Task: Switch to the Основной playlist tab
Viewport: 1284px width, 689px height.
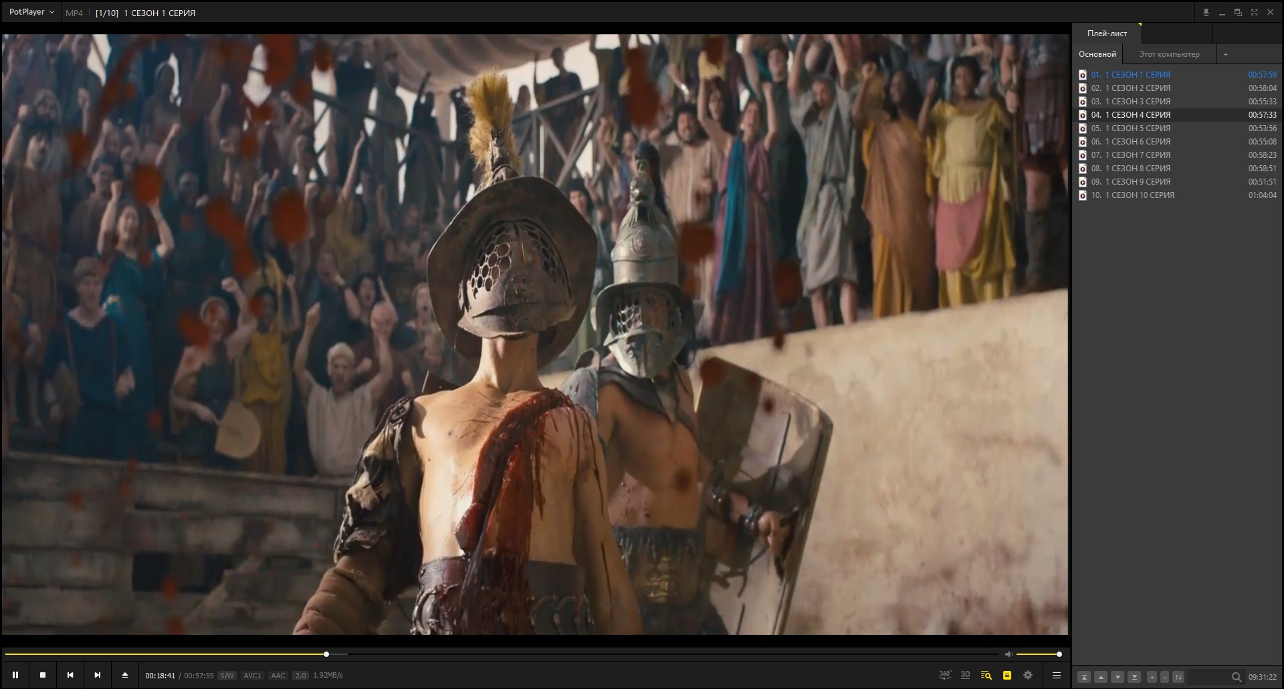Action: click(x=1097, y=54)
